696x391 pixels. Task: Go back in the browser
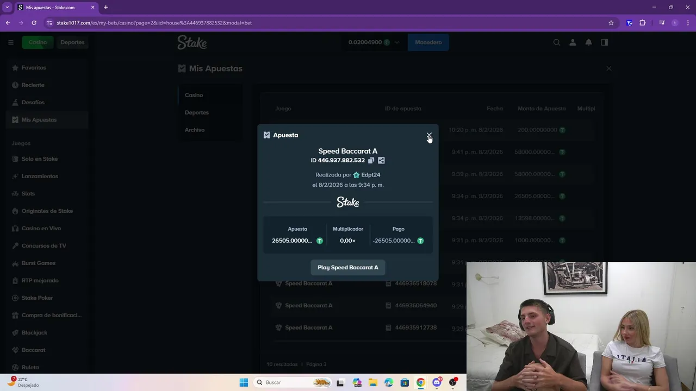(8, 23)
